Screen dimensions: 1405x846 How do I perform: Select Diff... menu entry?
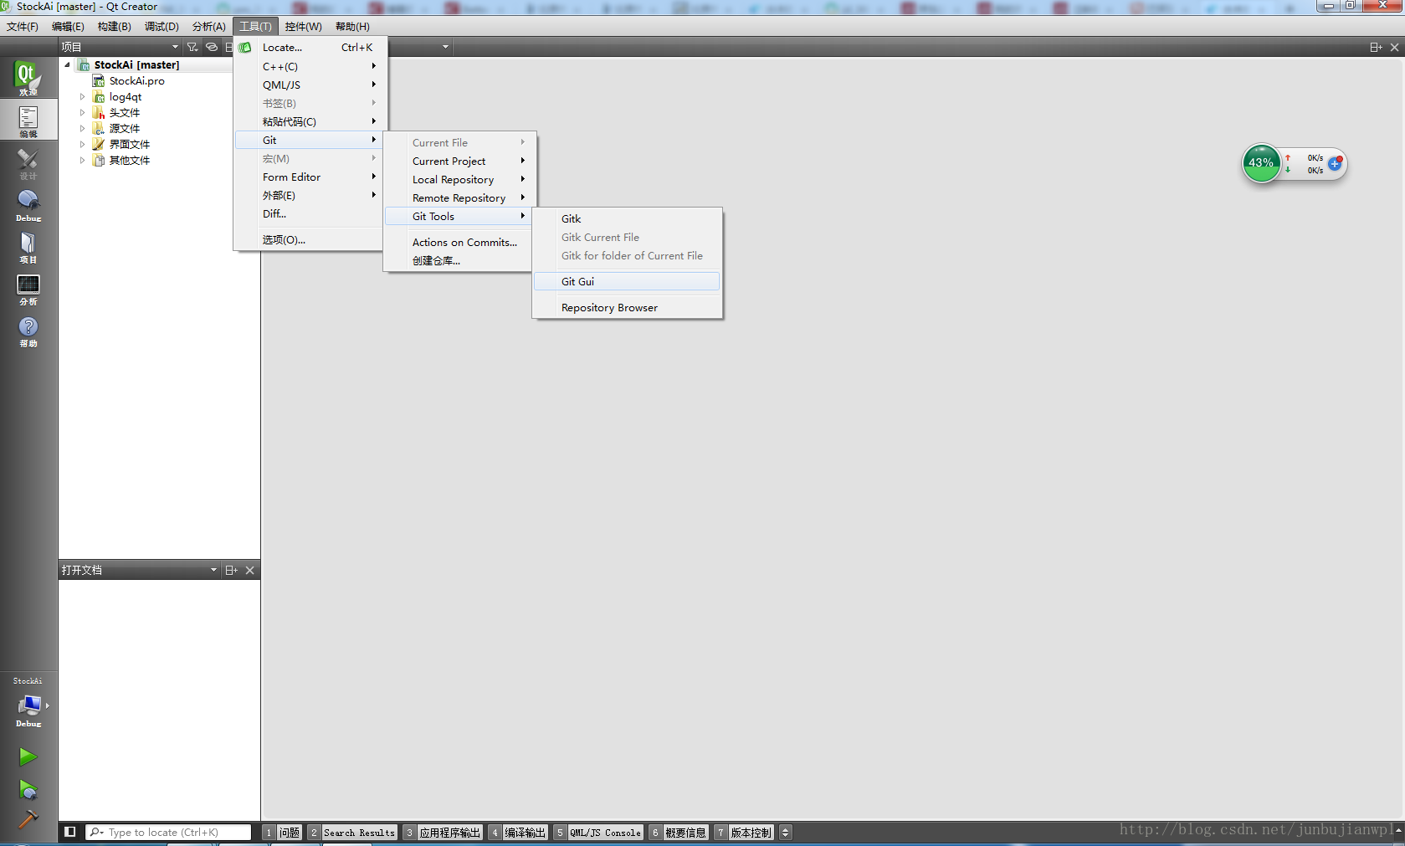(310, 213)
